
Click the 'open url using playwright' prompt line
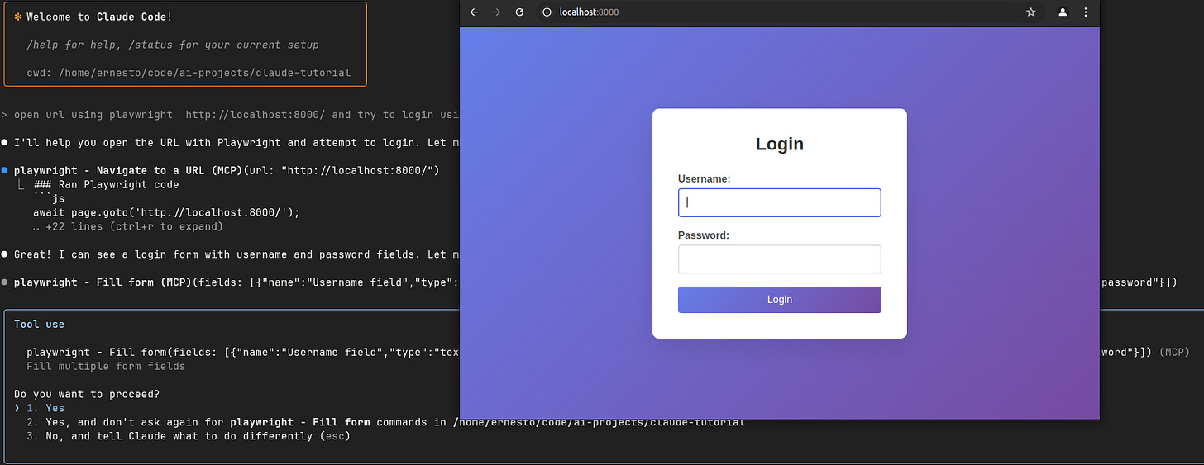tap(230, 115)
